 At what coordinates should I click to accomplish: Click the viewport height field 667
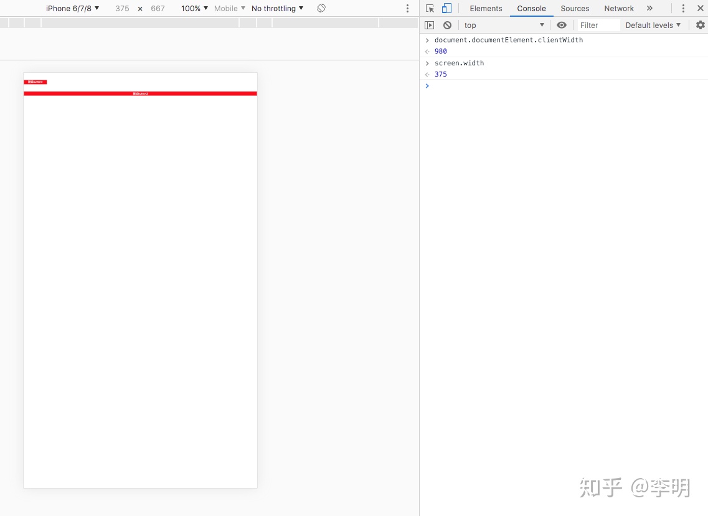(158, 9)
